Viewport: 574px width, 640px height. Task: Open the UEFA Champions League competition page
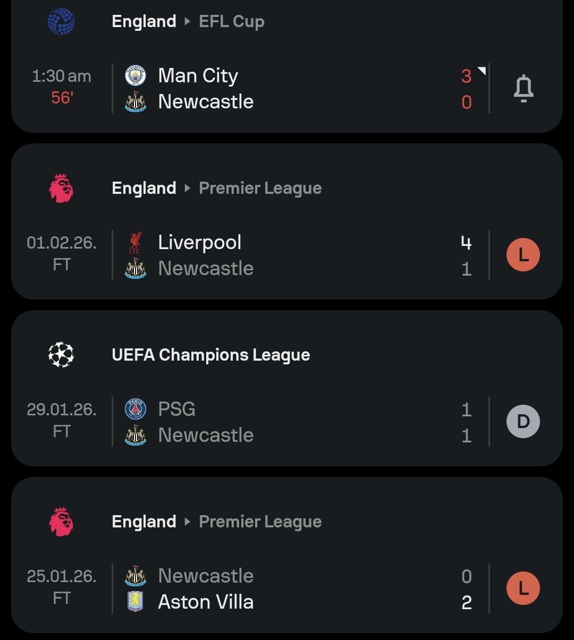[210, 355]
